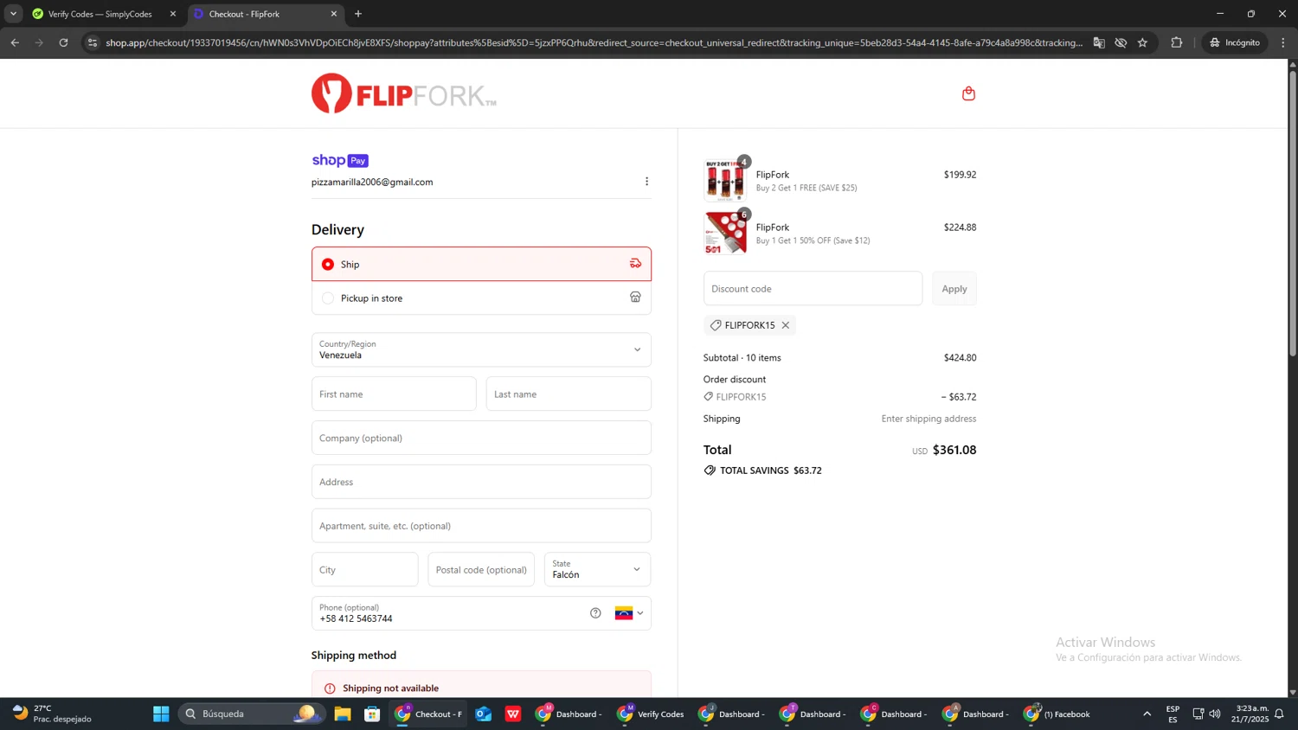Bookmark this page with the star icon
This screenshot has width=1298, height=730.
tap(1142, 42)
